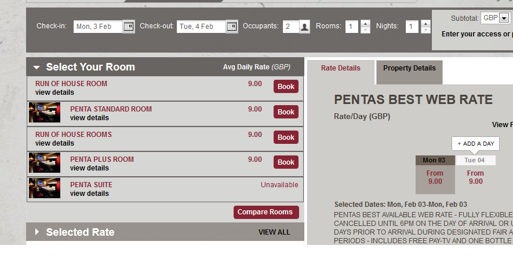
Task: Click the Compare Rooms button
Action: [x=266, y=212]
